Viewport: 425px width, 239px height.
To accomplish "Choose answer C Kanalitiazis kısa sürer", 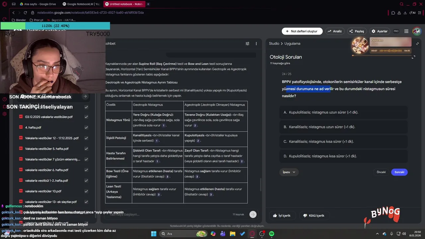I will pyautogui.click(x=344, y=141).
